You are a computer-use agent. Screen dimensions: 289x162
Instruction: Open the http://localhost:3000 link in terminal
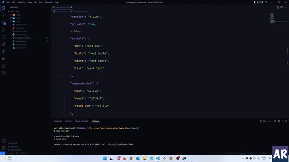point(121,144)
